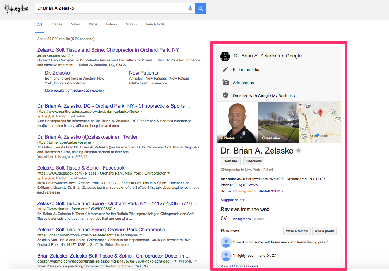
Task: Click the 'About 34,900 results' text
Action: pyautogui.click(x=66, y=39)
